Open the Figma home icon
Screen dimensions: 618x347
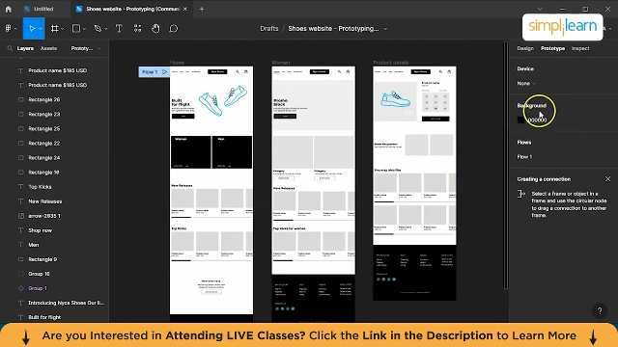coord(9,9)
